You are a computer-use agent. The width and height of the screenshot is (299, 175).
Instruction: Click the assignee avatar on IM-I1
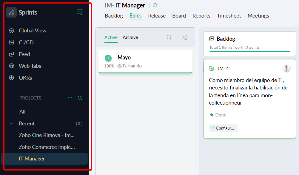(x=286, y=69)
